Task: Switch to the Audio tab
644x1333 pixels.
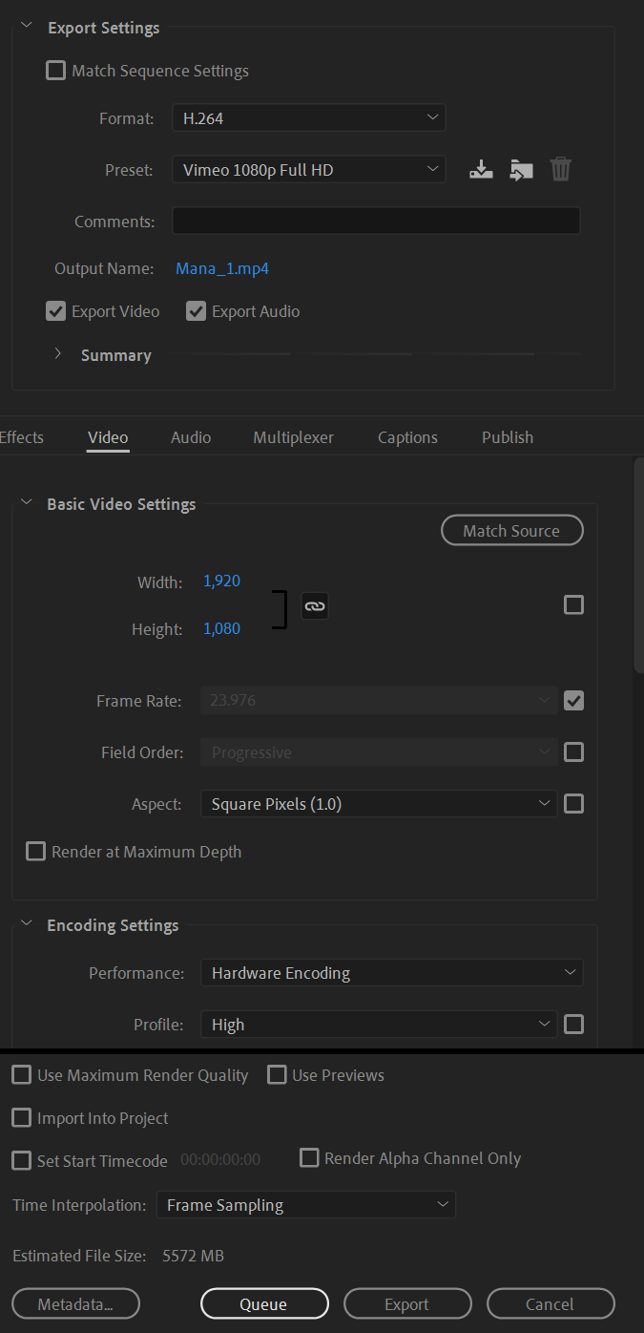Action: pyautogui.click(x=190, y=436)
